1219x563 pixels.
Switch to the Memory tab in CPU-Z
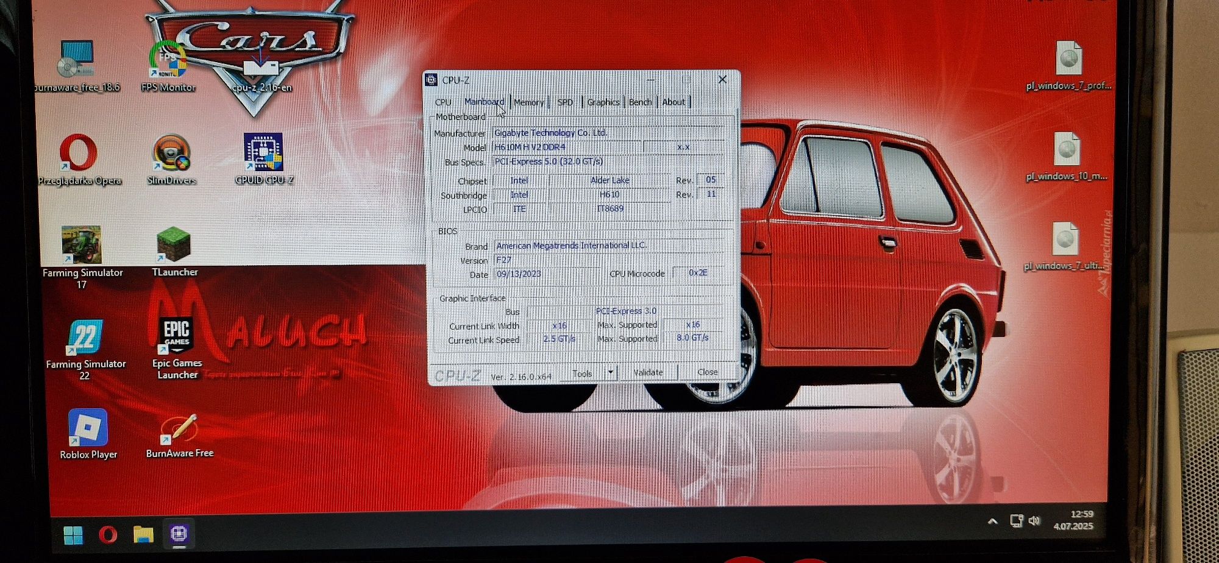tap(528, 102)
